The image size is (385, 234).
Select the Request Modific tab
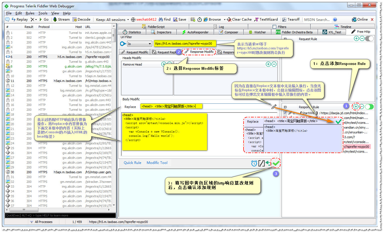(x=134, y=52)
